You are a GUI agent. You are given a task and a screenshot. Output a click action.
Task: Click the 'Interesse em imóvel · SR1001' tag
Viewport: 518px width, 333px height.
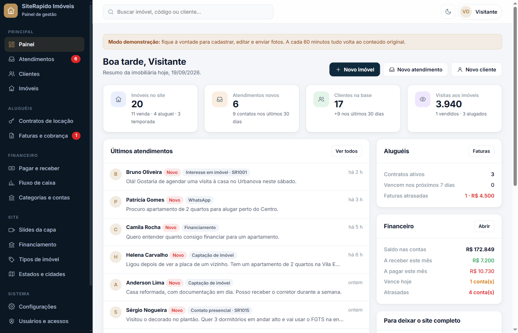[216, 172]
